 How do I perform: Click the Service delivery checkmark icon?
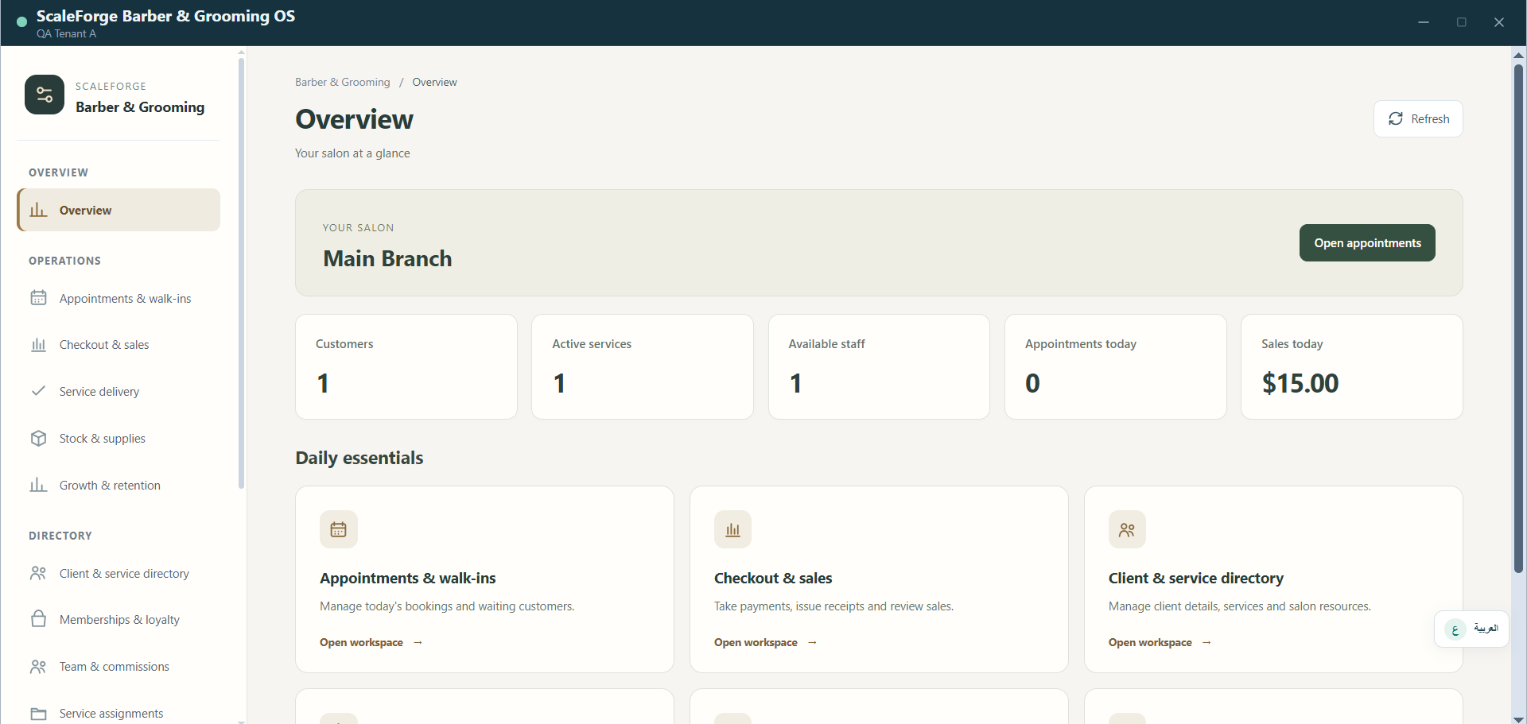[x=38, y=391]
